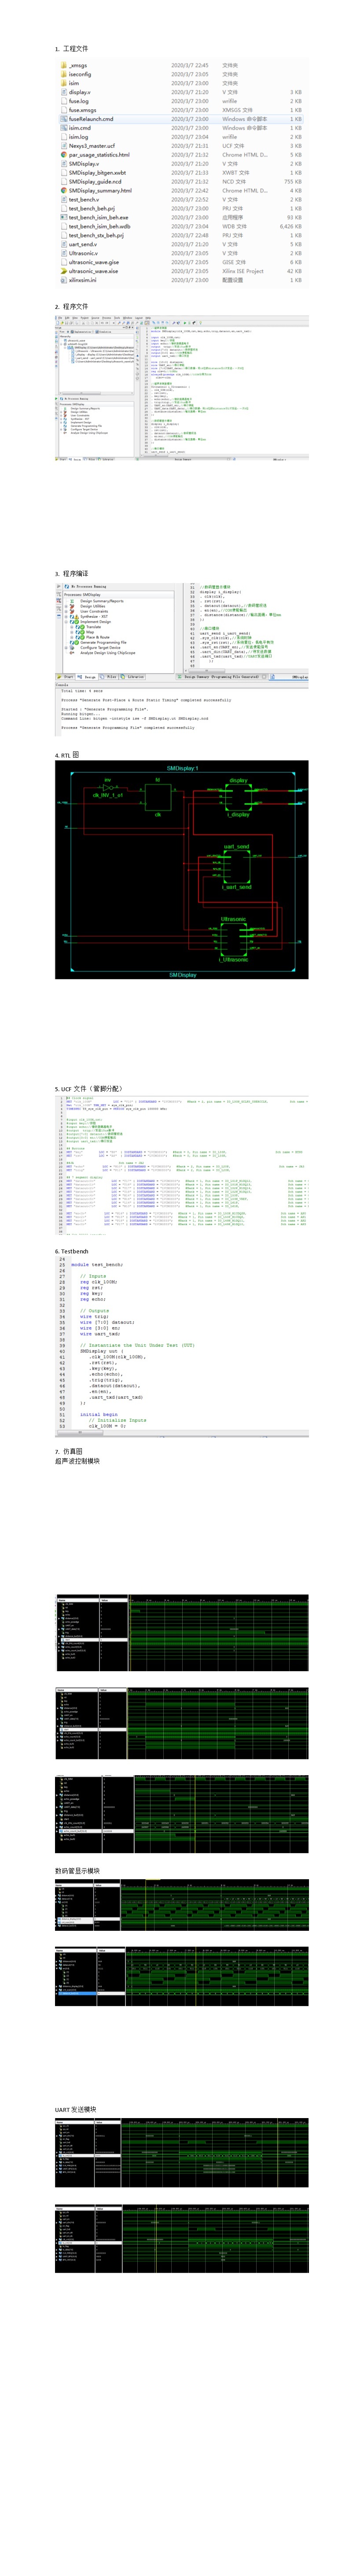Select the User Constraints process item

click(95, 611)
